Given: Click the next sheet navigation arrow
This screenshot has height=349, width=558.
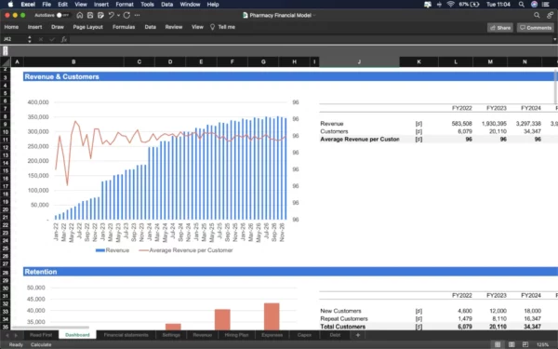Looking at the screenshot, I should (x=16, y=335).
